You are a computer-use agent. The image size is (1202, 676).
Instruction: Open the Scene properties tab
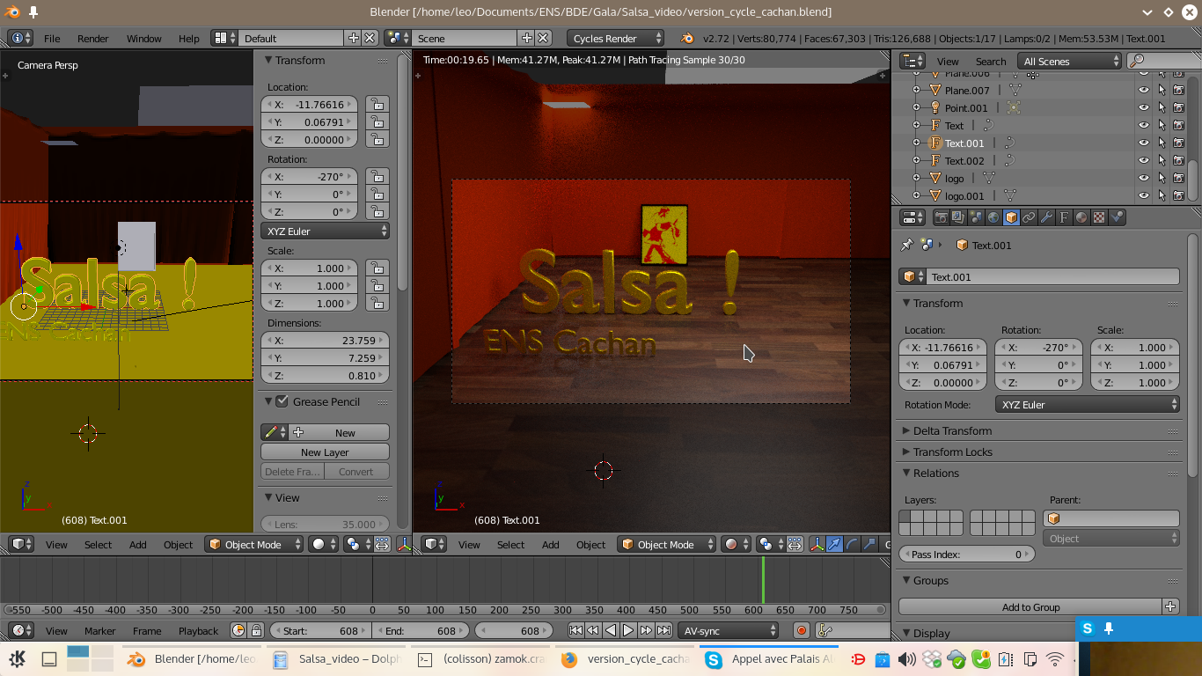click(x=976, y=217)
